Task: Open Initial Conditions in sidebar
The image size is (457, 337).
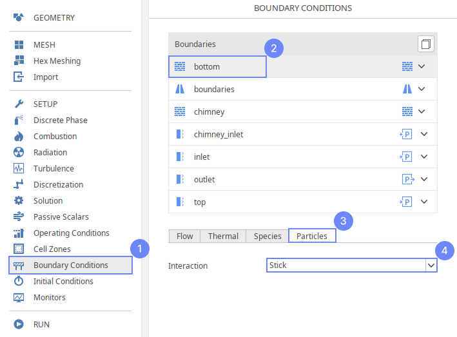Action: click(63, 282)
